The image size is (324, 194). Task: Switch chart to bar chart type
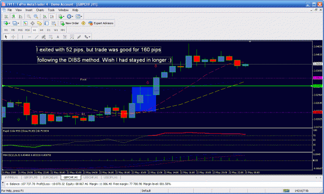click(x=6, y=17)
